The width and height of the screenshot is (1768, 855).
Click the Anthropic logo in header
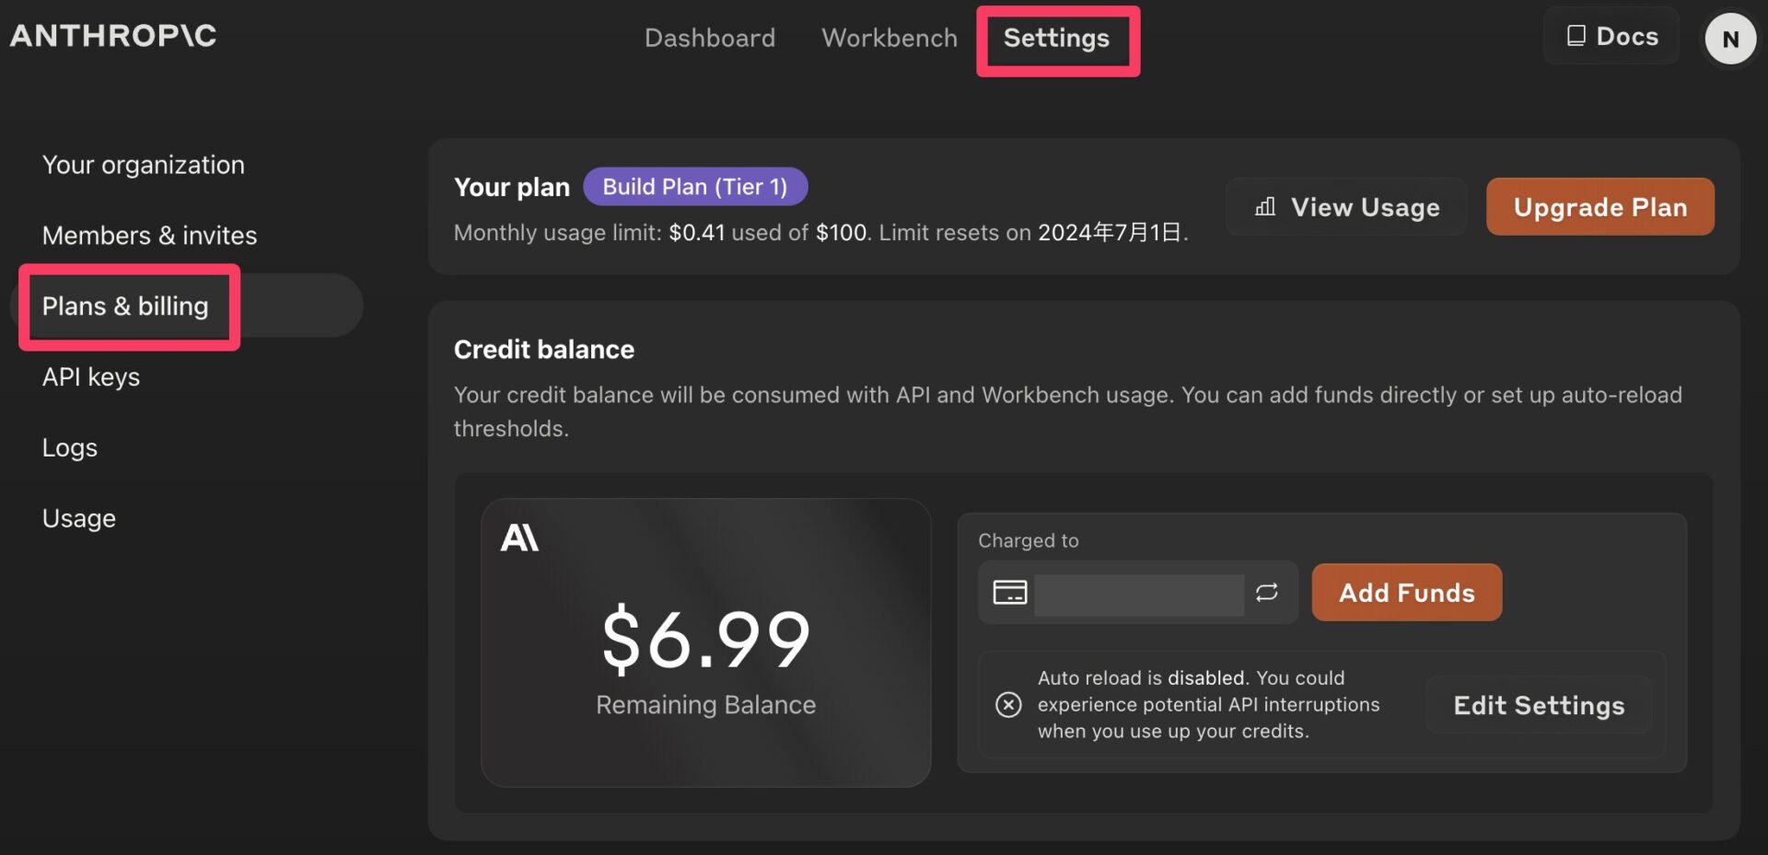point(113,36)
